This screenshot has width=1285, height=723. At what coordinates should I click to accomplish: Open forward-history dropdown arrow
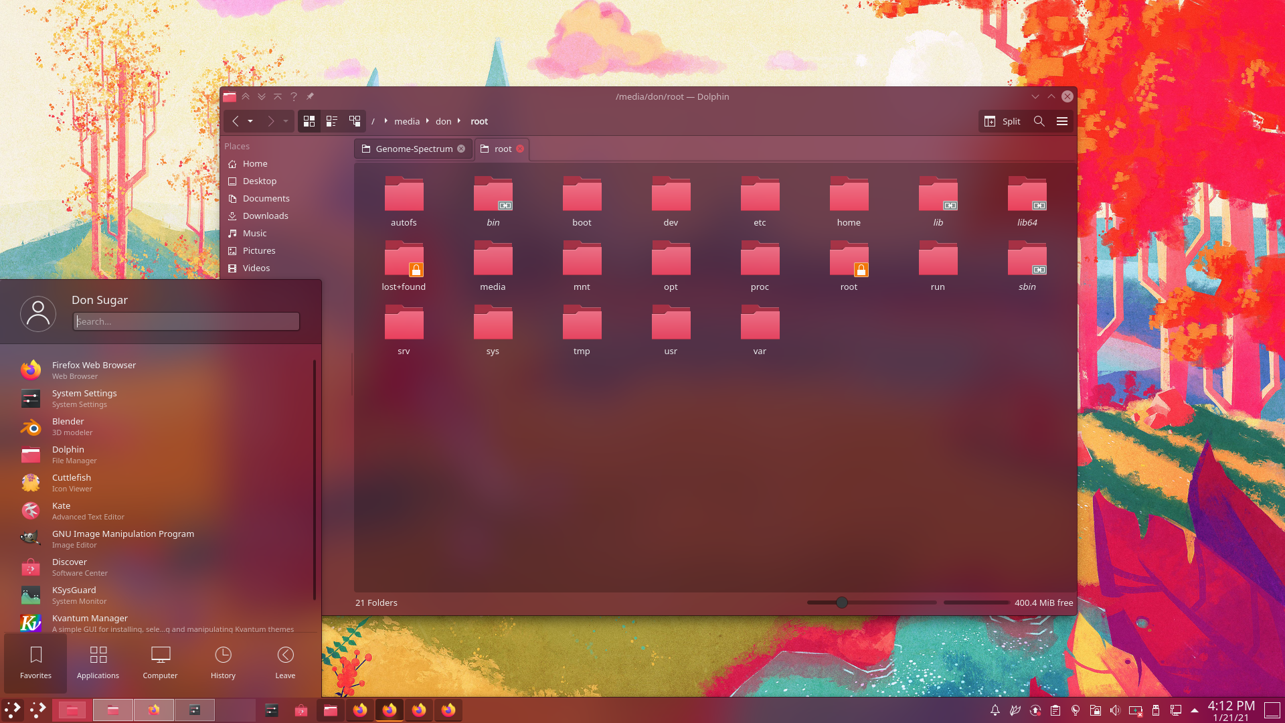[x=286, y=121]
